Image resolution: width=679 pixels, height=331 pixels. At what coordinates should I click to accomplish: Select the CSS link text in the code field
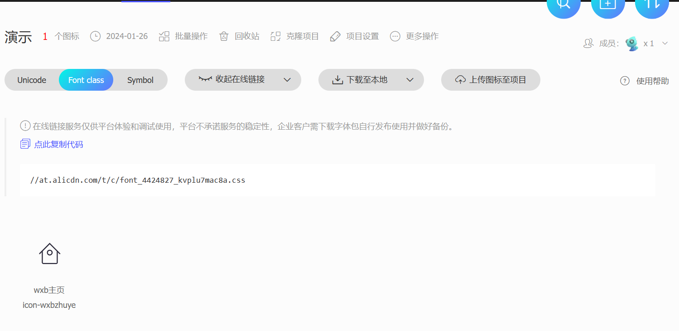tap(137, 180)
